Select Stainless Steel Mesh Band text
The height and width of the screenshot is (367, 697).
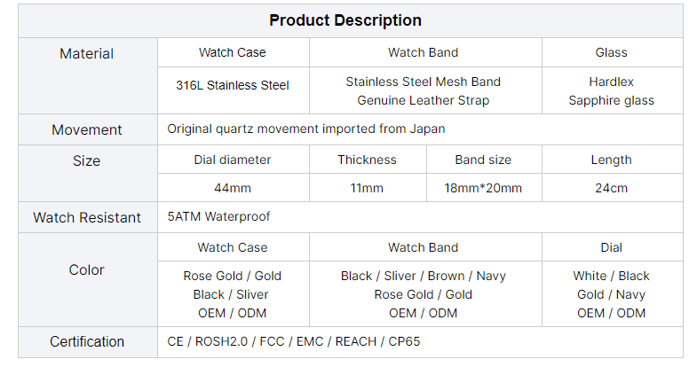424,82
